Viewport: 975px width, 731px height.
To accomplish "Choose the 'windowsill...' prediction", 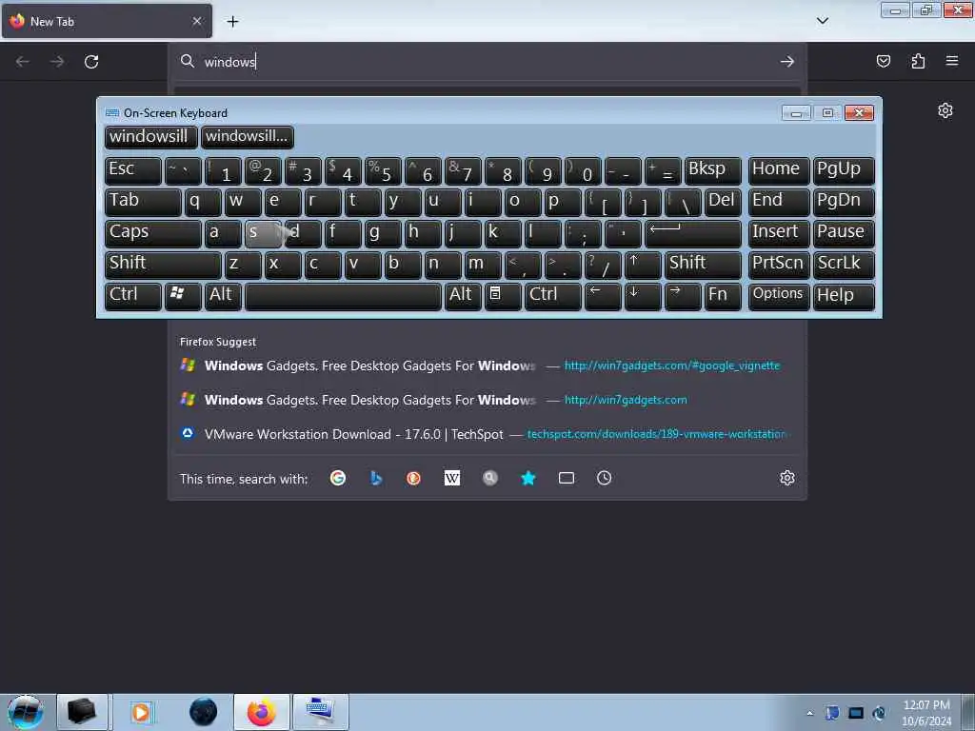I will coord(248,137).
